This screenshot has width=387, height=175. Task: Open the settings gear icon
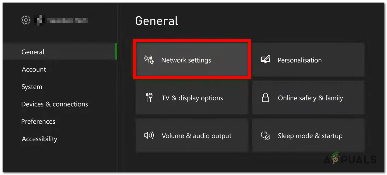(26, 20)
